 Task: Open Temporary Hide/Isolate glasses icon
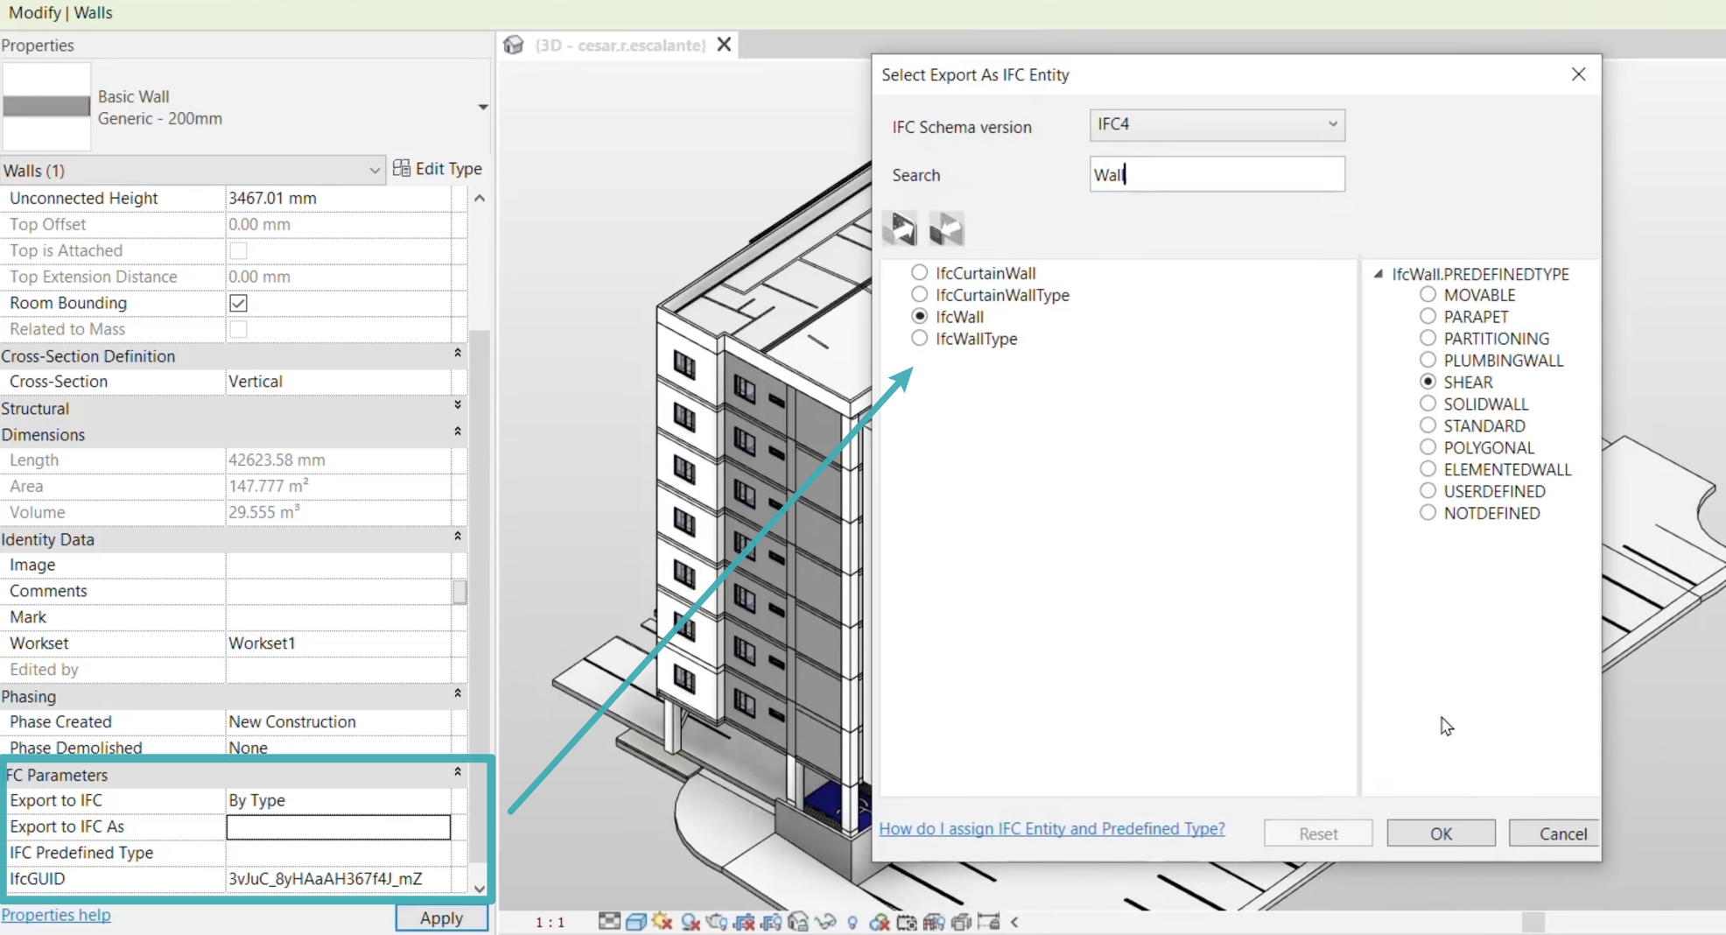point(825,922)
